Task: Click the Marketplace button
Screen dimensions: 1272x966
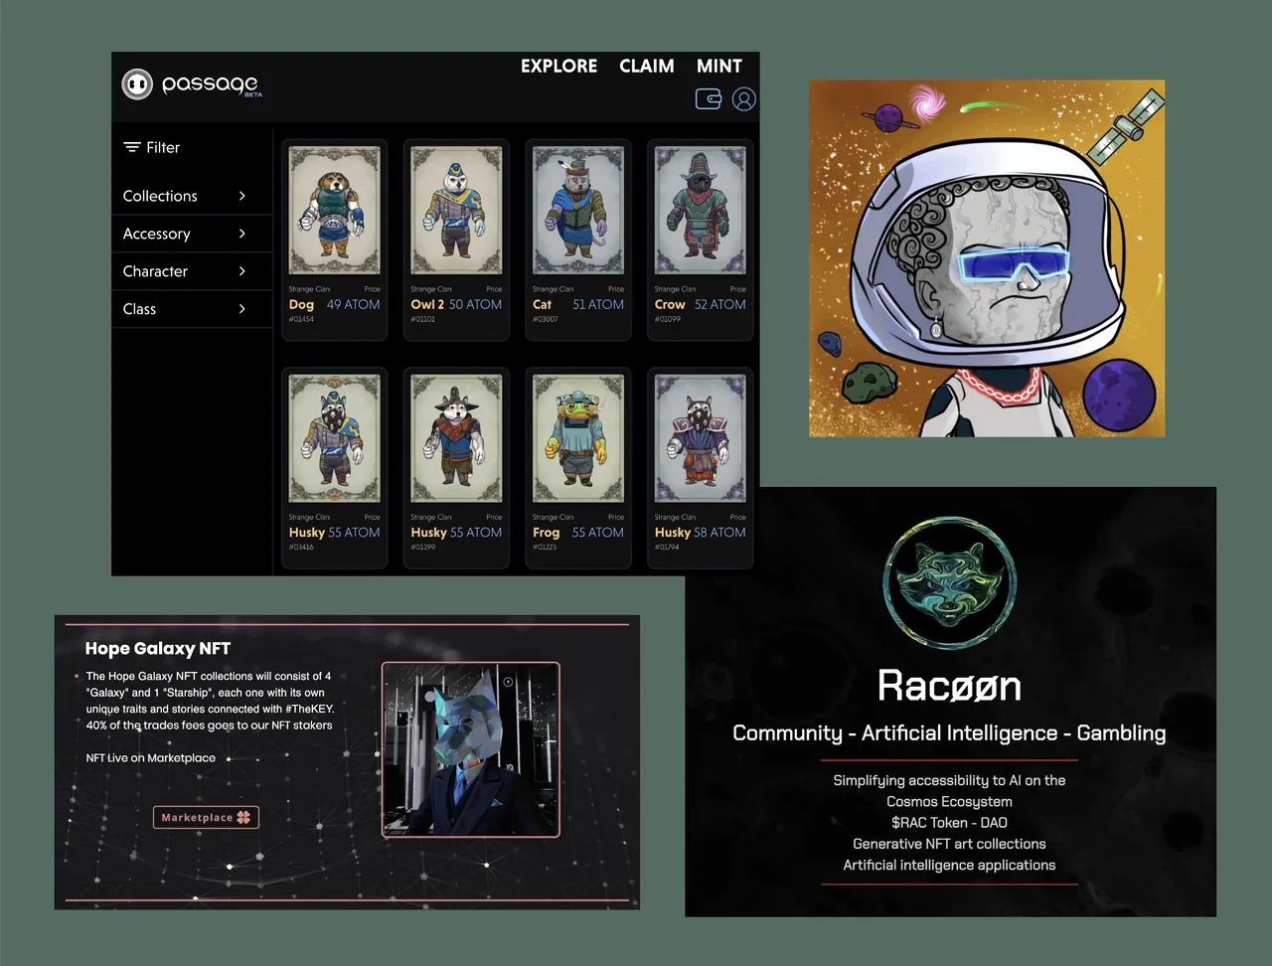Action: click(x=206, y=817)
